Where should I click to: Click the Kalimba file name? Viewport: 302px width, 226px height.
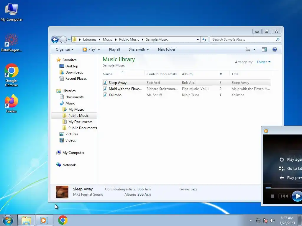(115, 95)
